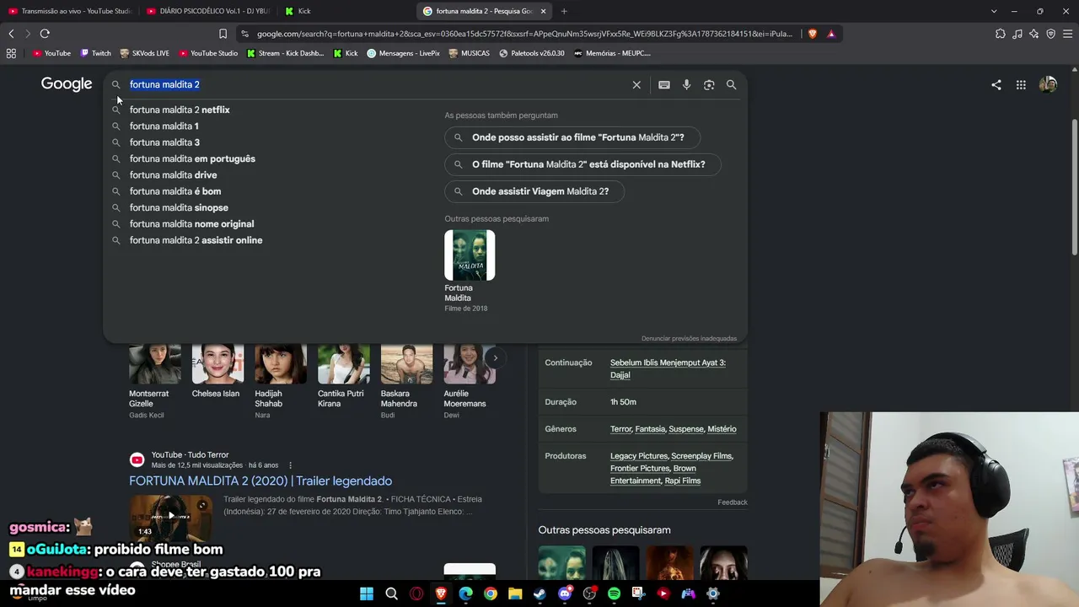
Task: Open the Stream - Kick Dashboard bookmark
Action: [286, 53]
